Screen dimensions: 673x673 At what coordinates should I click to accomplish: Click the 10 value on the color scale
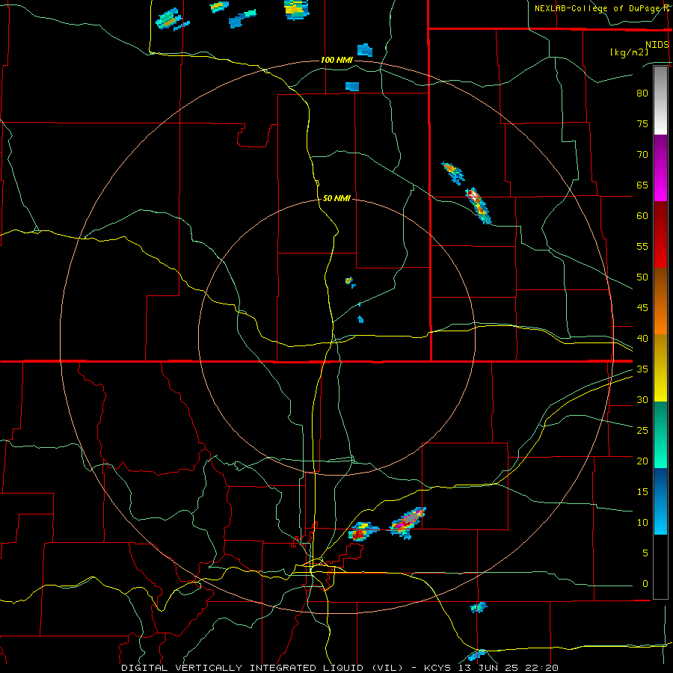[642, 523]
